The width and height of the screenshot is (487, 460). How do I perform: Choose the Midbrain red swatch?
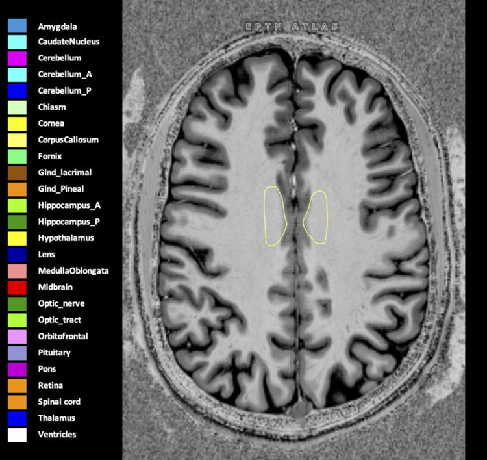(17, 287)
